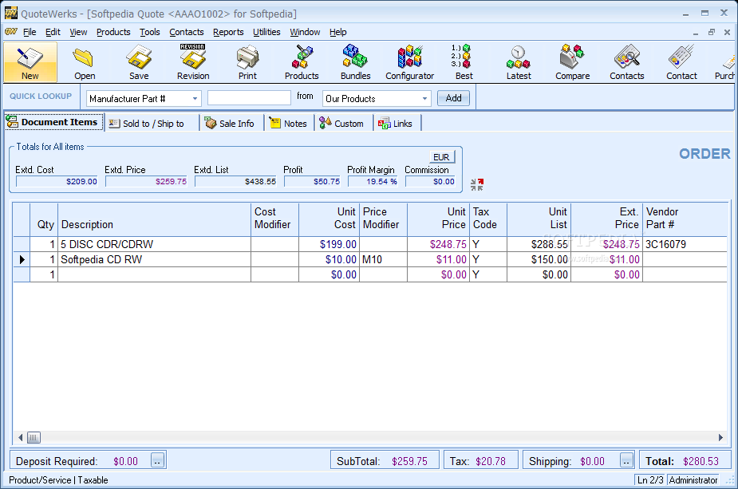738x489 pixels.
Task: Switch to the Document Items tab
Action: [54, 122]
